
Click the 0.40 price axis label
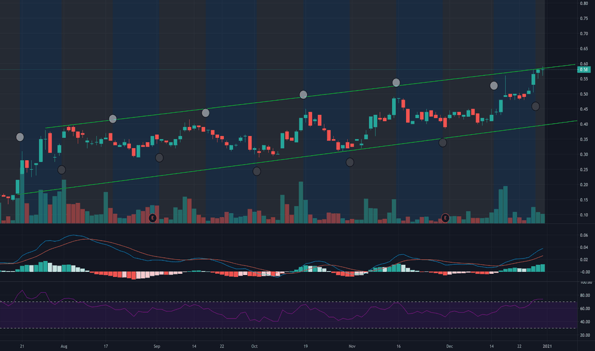(x=584, y=124)
